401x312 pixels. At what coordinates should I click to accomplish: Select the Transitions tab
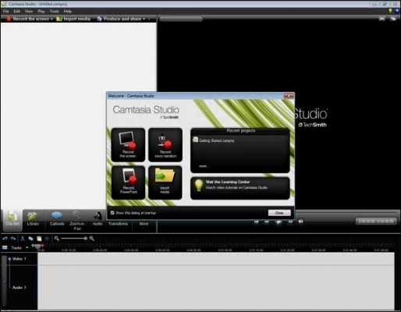pos(118,223)
